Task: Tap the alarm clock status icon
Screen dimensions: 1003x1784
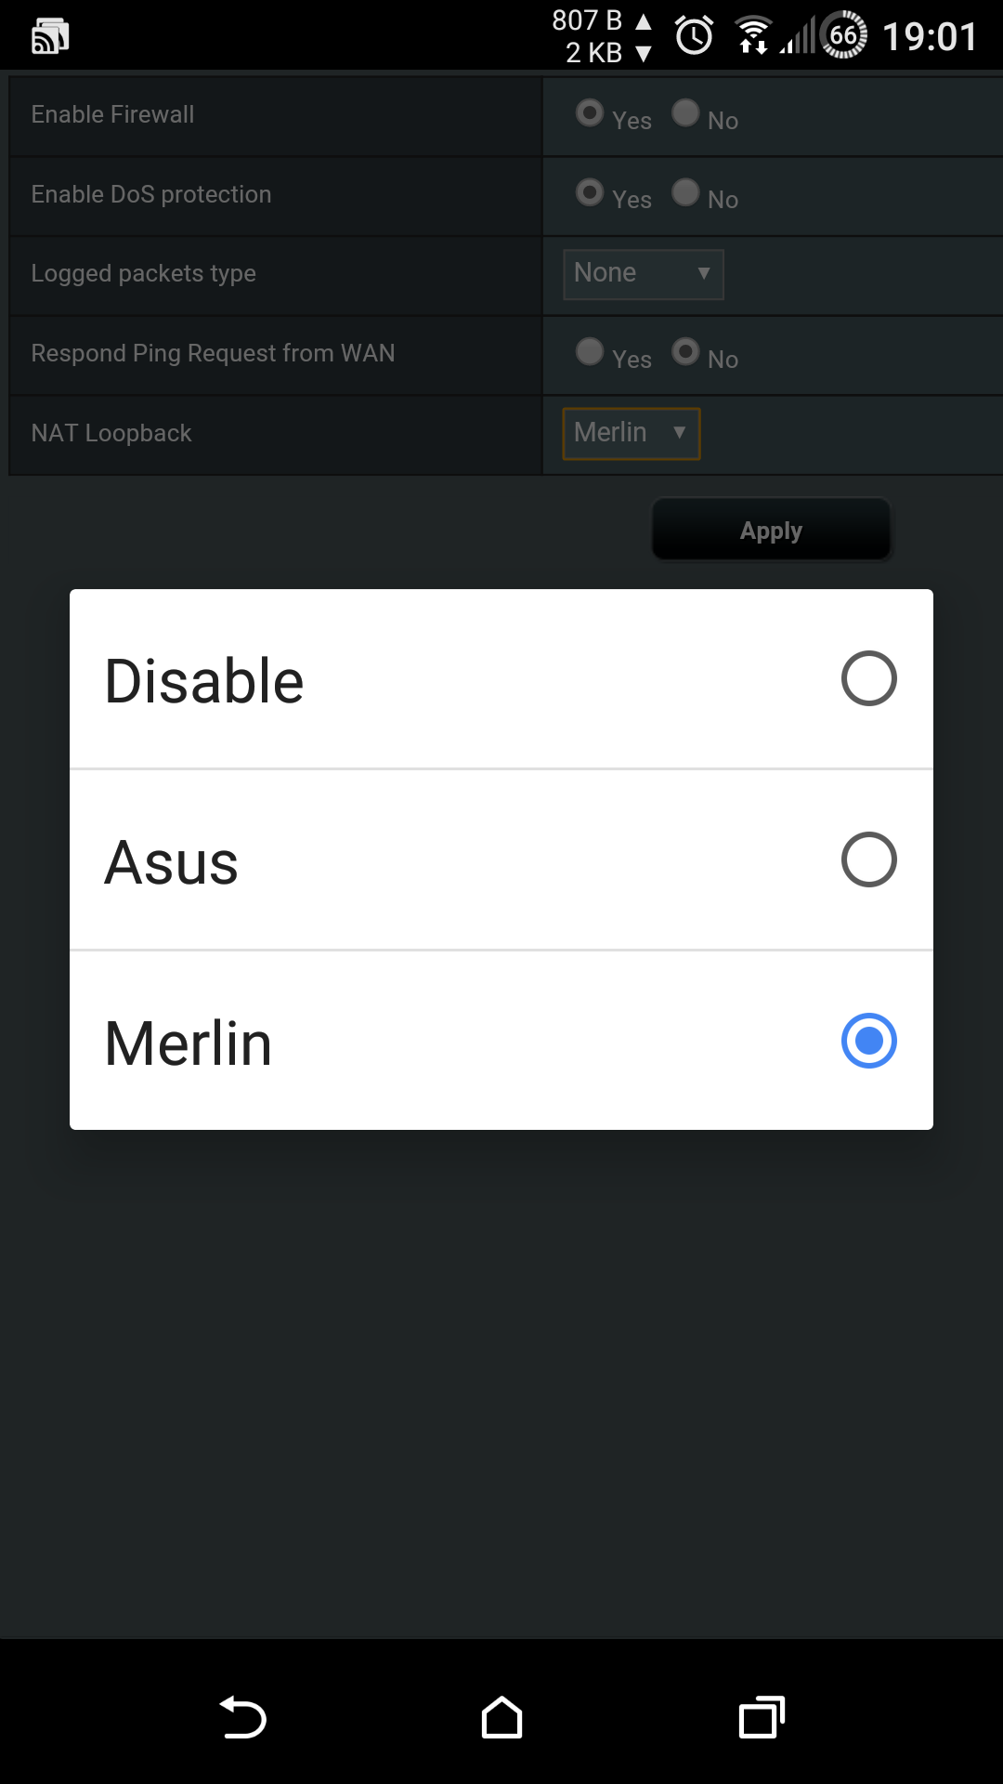Action: click(x=694, y=35)
